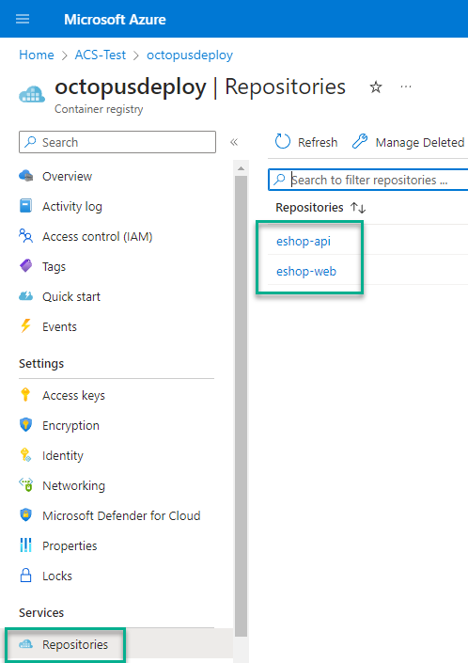468x663 pixels.
Task: Click the Microsoft Azure header title
Action: click(x=115, y=19)
